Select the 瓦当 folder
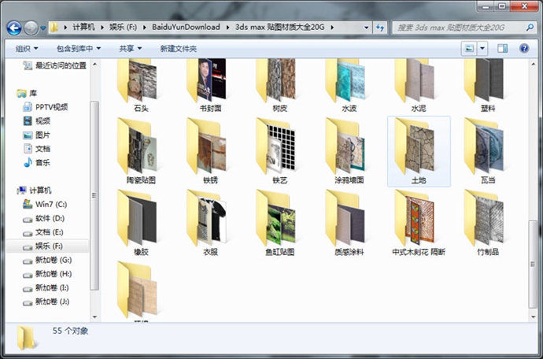Screen dimensions: 543x359 488,151
